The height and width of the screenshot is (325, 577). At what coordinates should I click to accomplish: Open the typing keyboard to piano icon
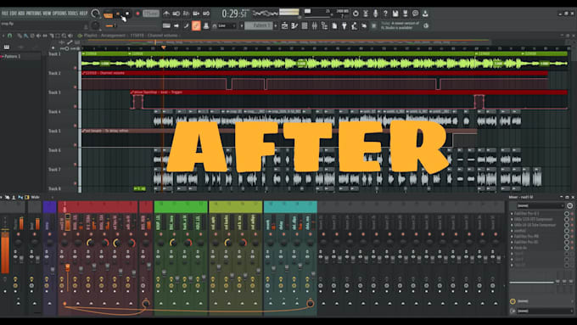point(166,25)
